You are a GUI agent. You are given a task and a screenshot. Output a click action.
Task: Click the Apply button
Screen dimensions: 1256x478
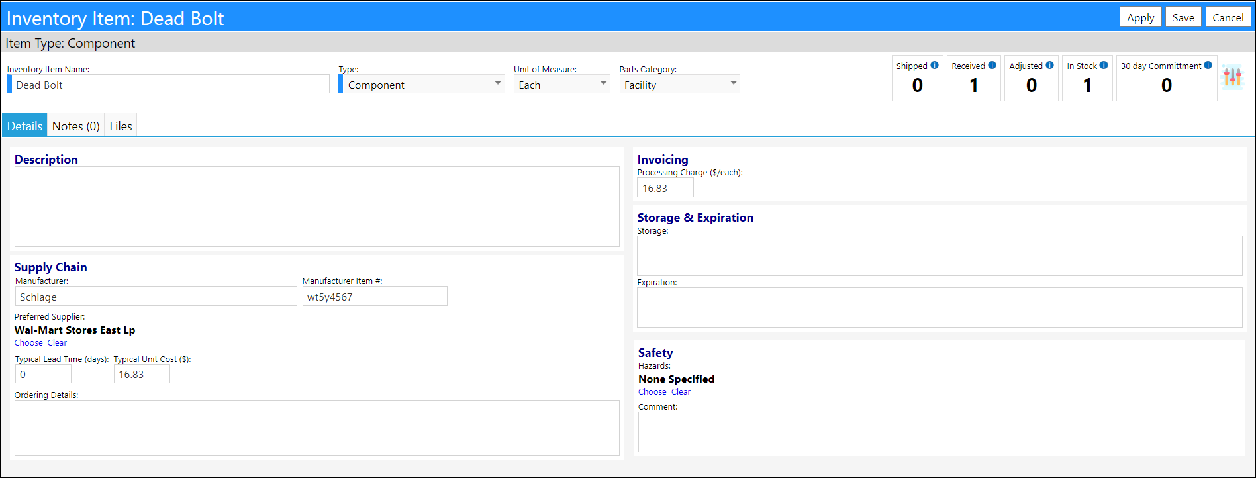click(1140, 17)
